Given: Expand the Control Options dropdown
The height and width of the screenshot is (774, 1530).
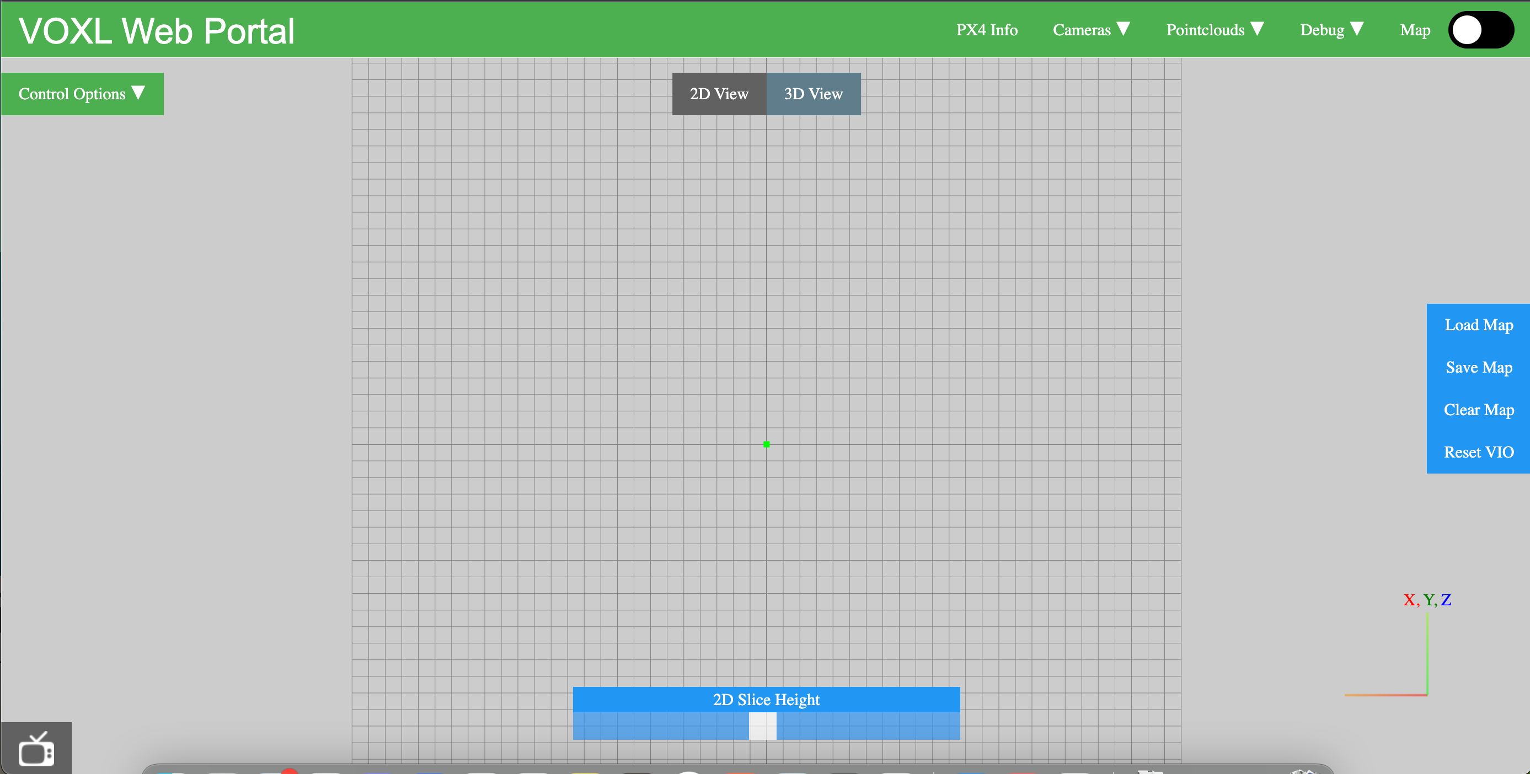Looking at the screenshot, I should pyautogui.click(x=82, y=94).
